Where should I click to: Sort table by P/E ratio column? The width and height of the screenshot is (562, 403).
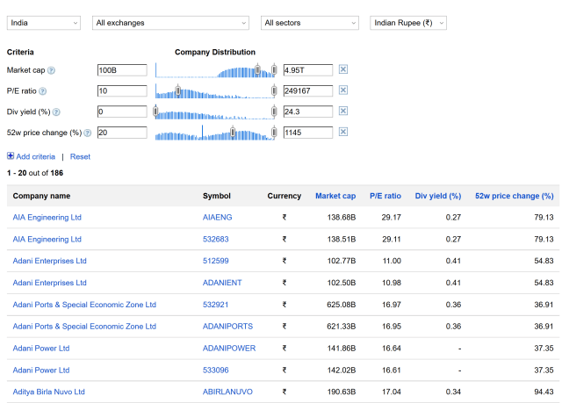coord(385,196)
